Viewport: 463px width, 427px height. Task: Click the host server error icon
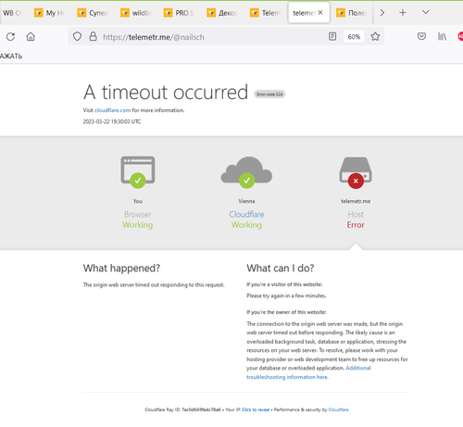click(x=356, y=172)
